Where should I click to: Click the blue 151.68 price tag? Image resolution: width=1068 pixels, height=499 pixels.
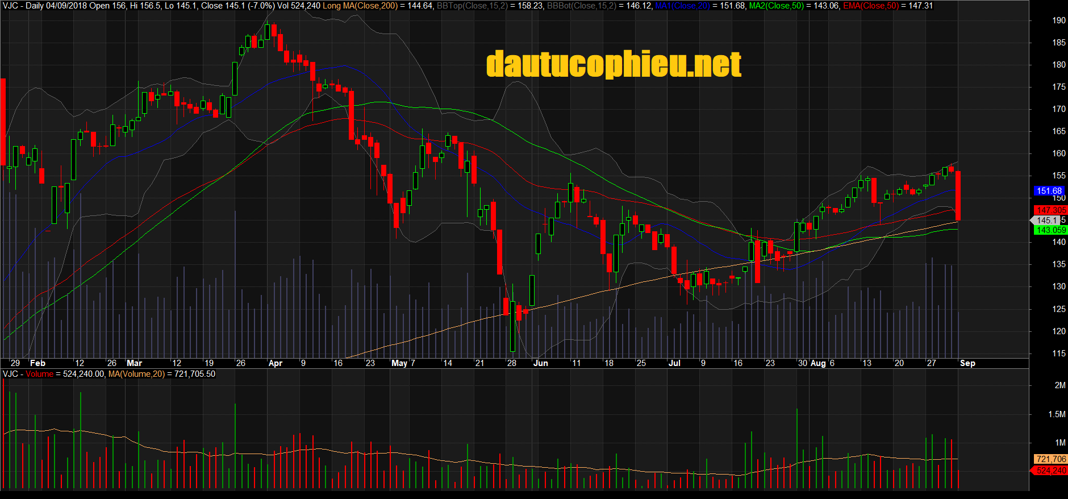click(x=1048, y=191)
